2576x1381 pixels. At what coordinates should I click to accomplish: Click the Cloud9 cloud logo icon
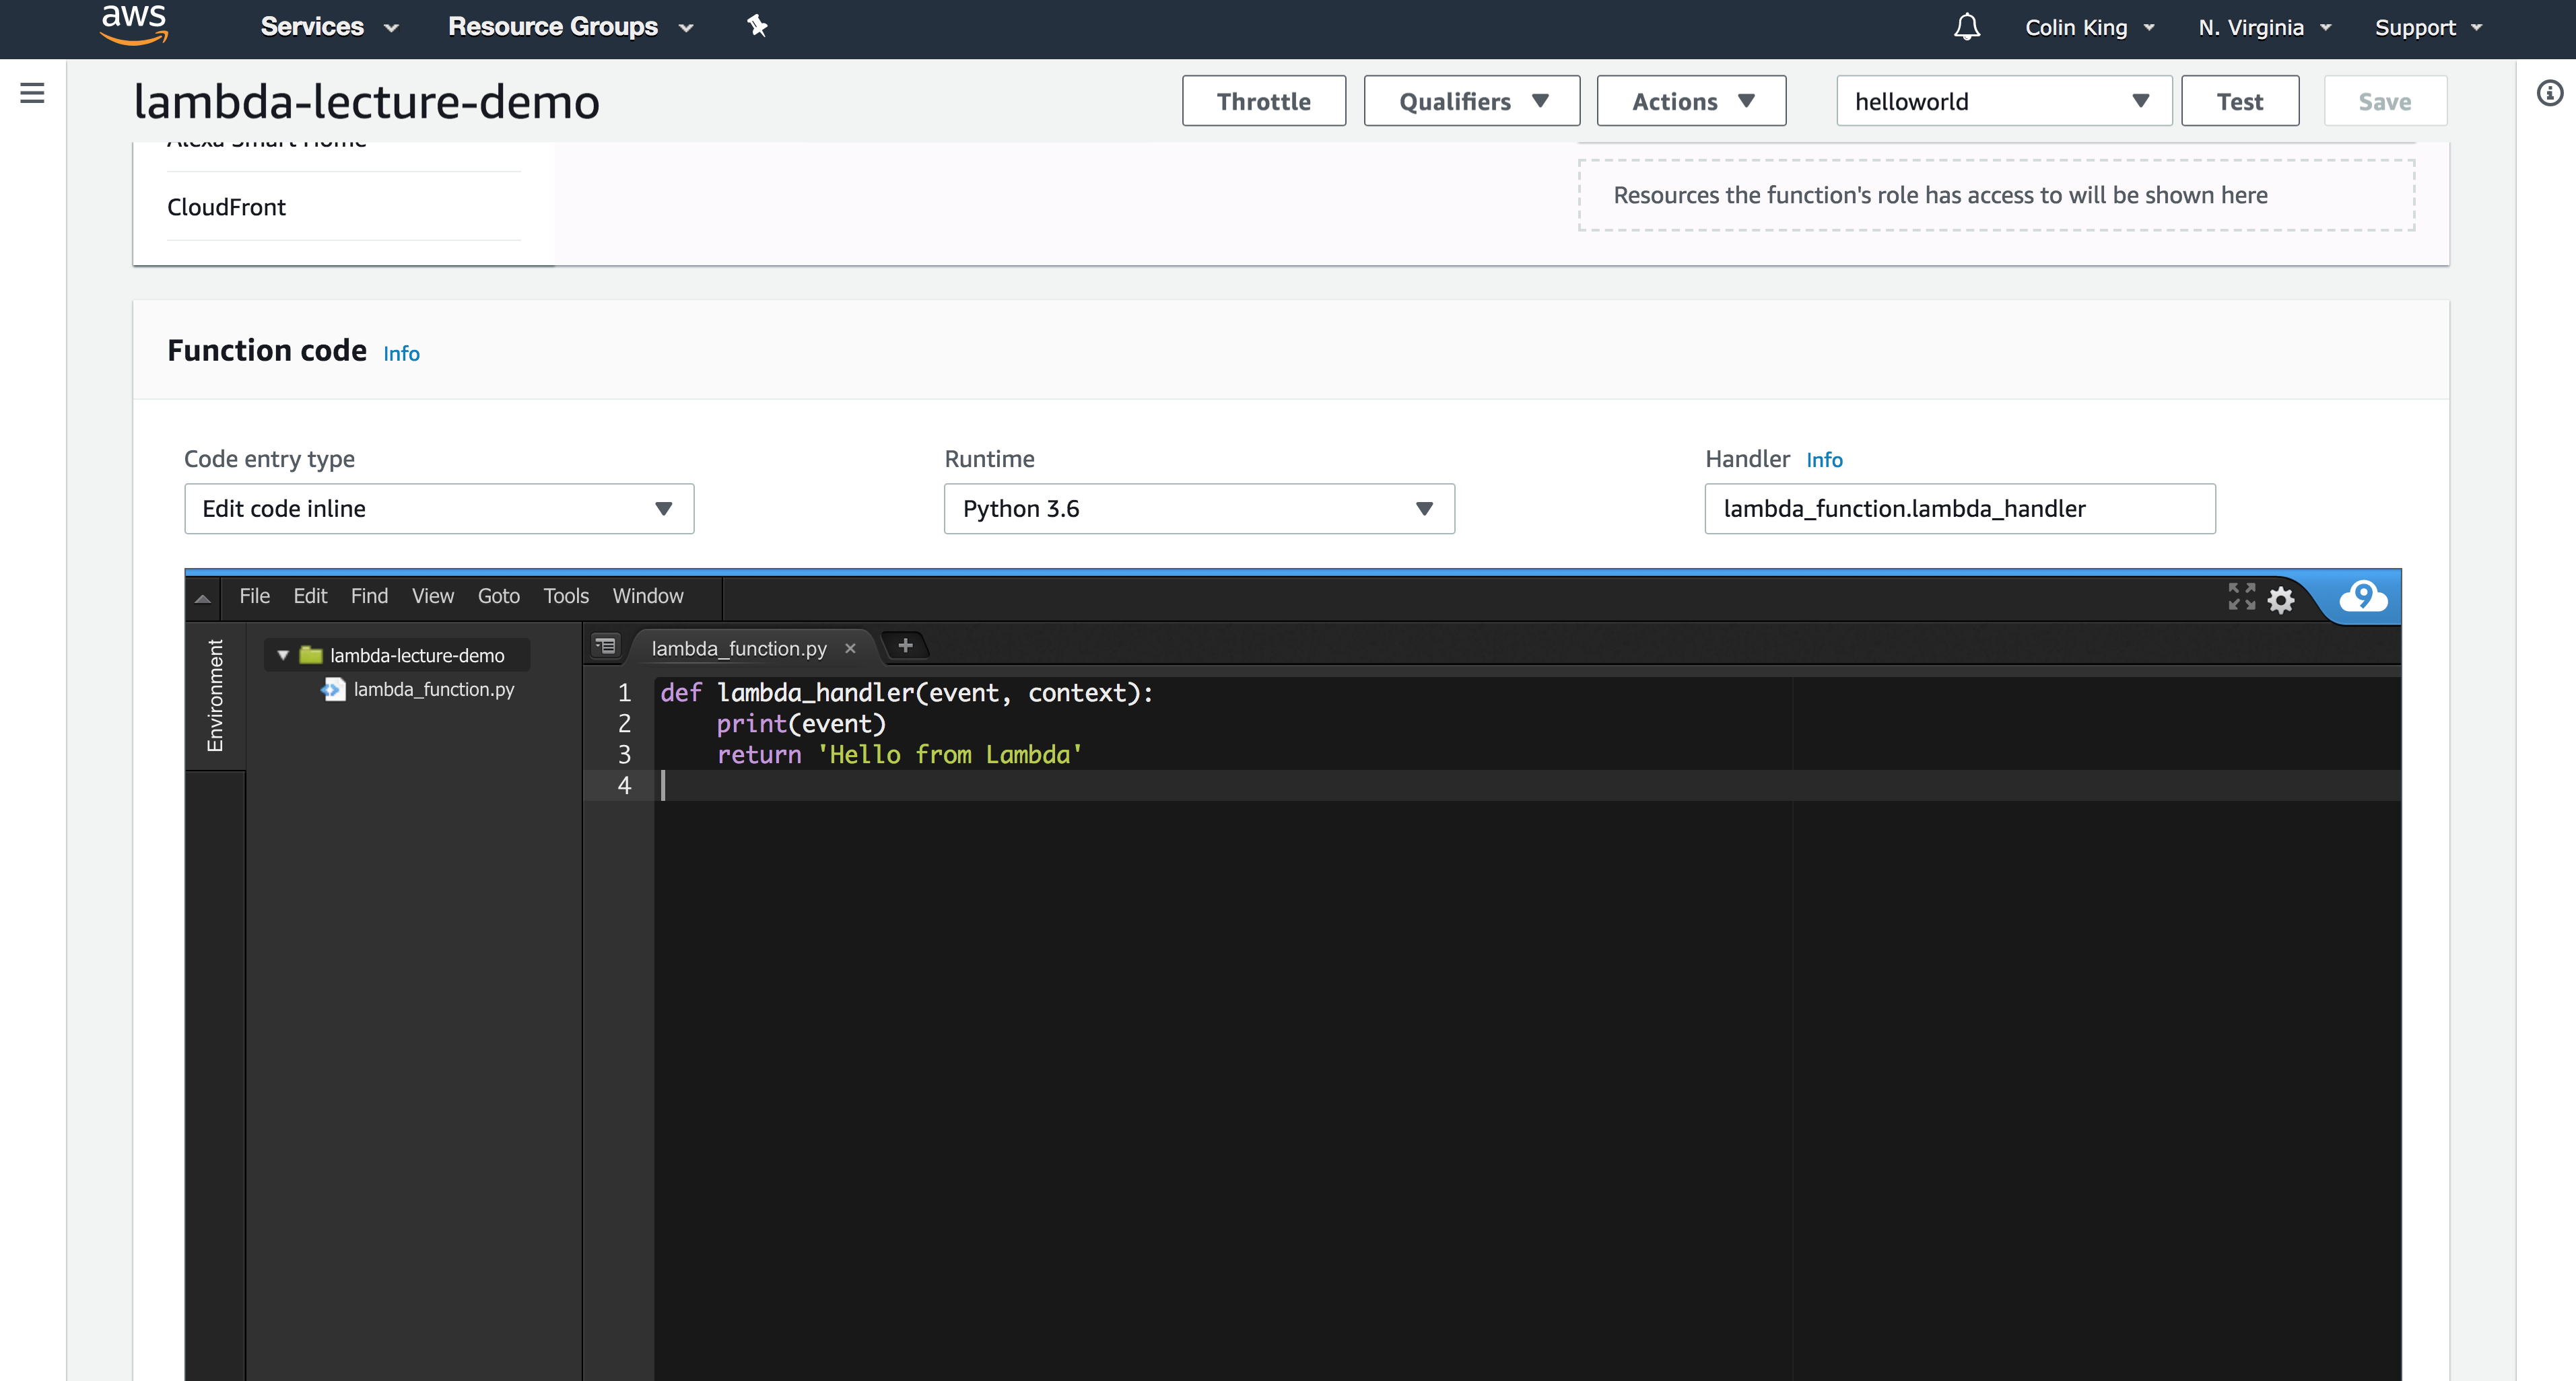point(2363,598)
